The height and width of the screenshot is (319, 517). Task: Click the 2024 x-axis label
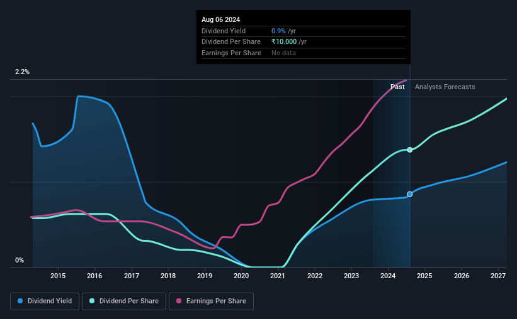coord(388,276)
